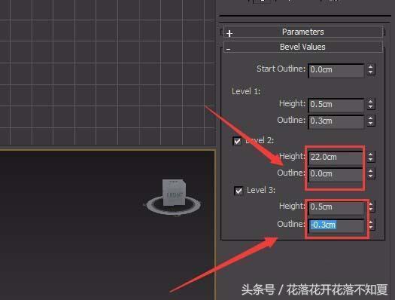Click the Level 3 Outline field
This screenshot has height=300, width=395.
point(336,225)
